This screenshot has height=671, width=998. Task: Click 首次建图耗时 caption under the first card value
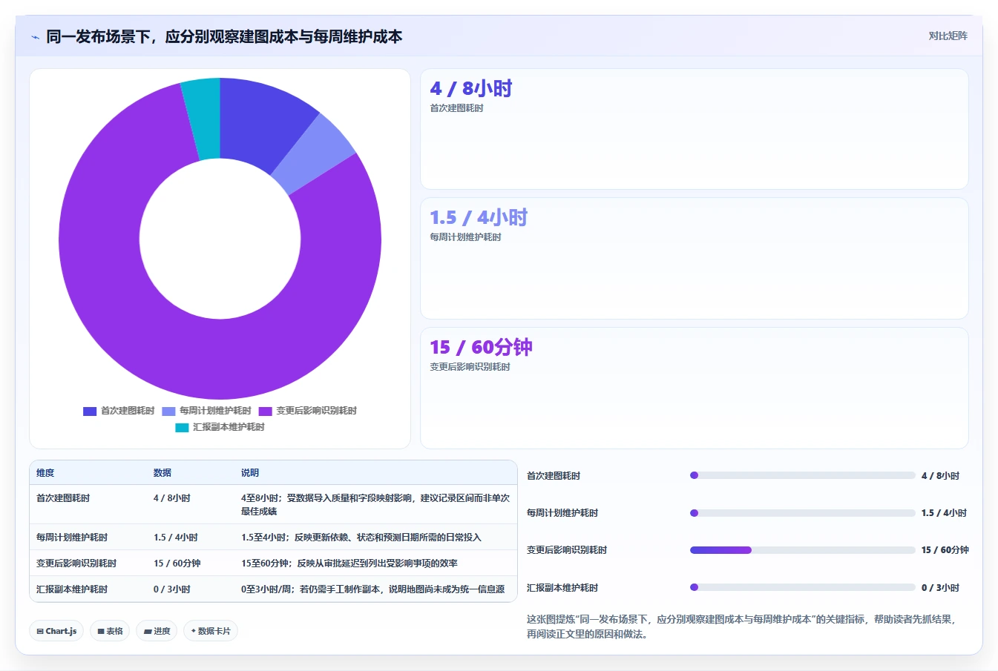tap(456, 108)
